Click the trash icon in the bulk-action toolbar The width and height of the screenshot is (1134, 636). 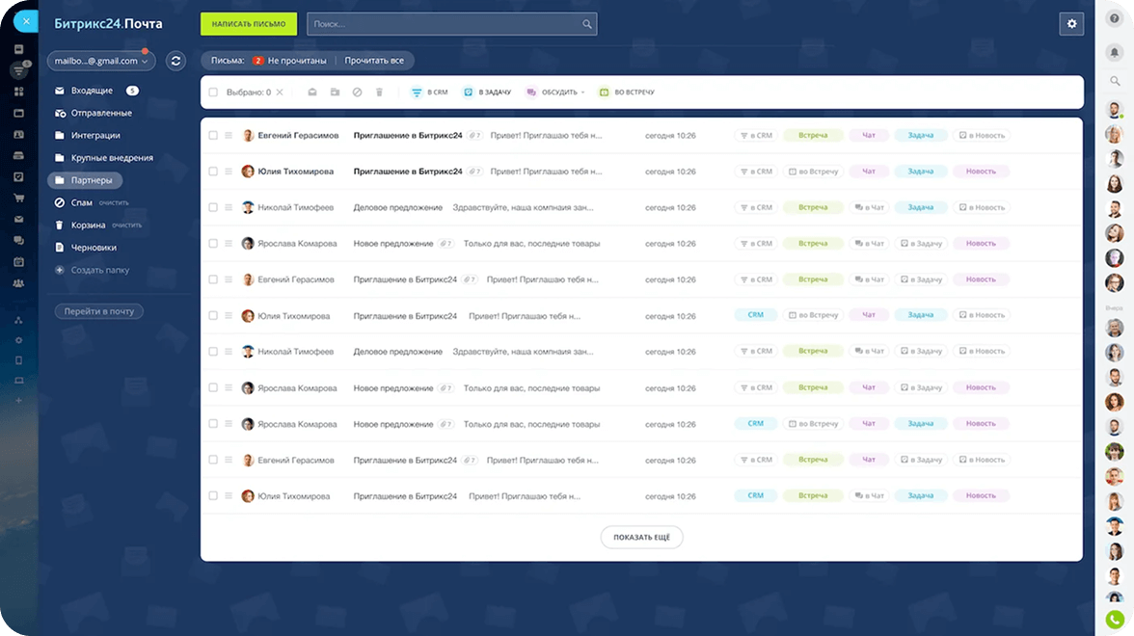point(379,93)
